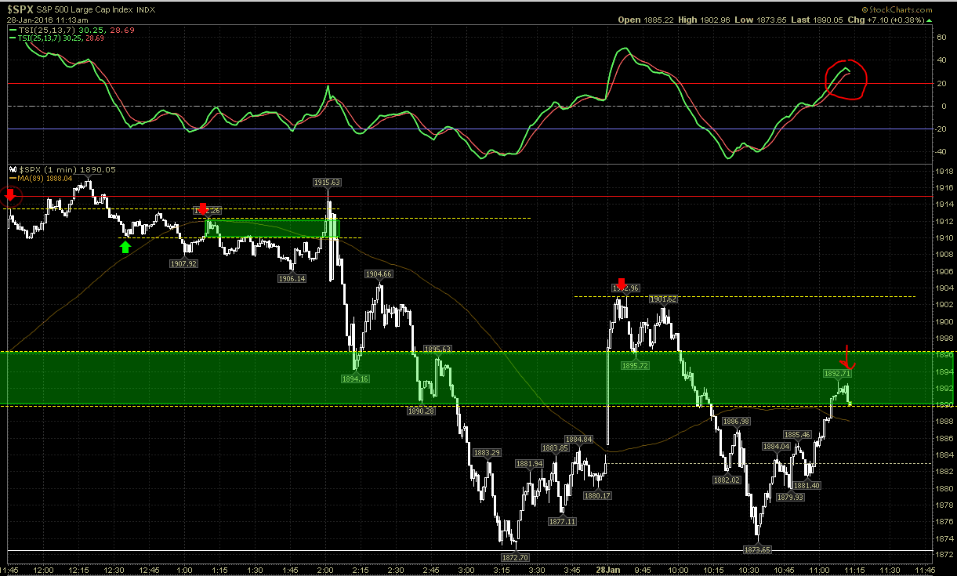
Task: Click the 1877.11 price label
Action: (562, 521)
